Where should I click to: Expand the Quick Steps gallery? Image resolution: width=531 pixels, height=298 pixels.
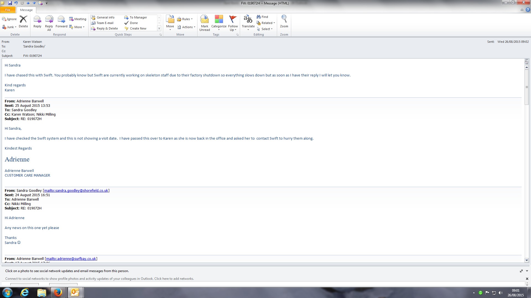click(159, 28)
